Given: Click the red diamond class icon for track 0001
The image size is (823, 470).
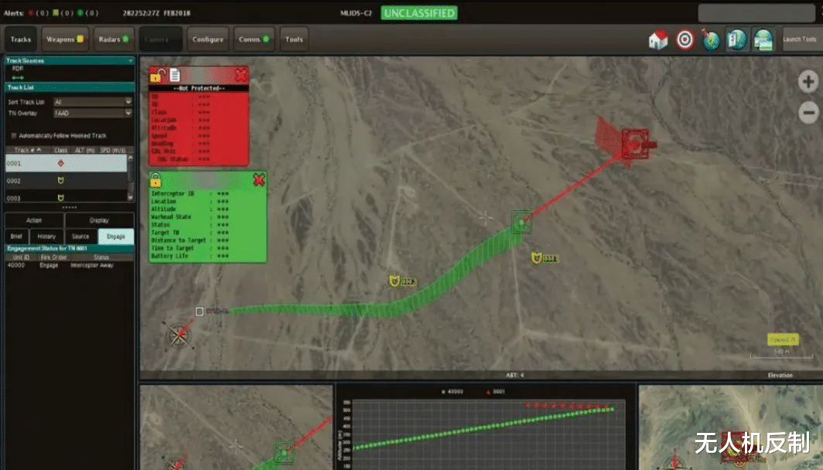Looking at the screenshot, I should pos(61,163).
